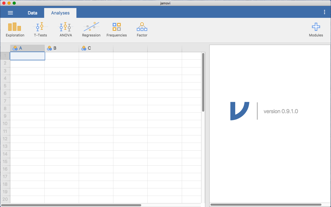Select row 1 header
This screenshot has width=331, height=207.
pos(5,56)
